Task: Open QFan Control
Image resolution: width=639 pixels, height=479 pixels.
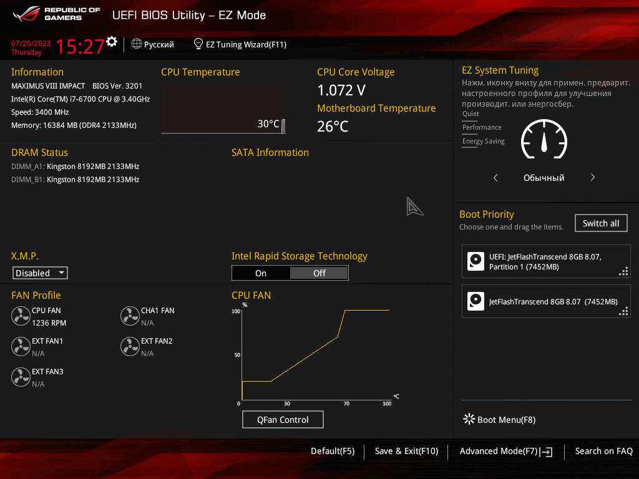Action: click(283, 420)
